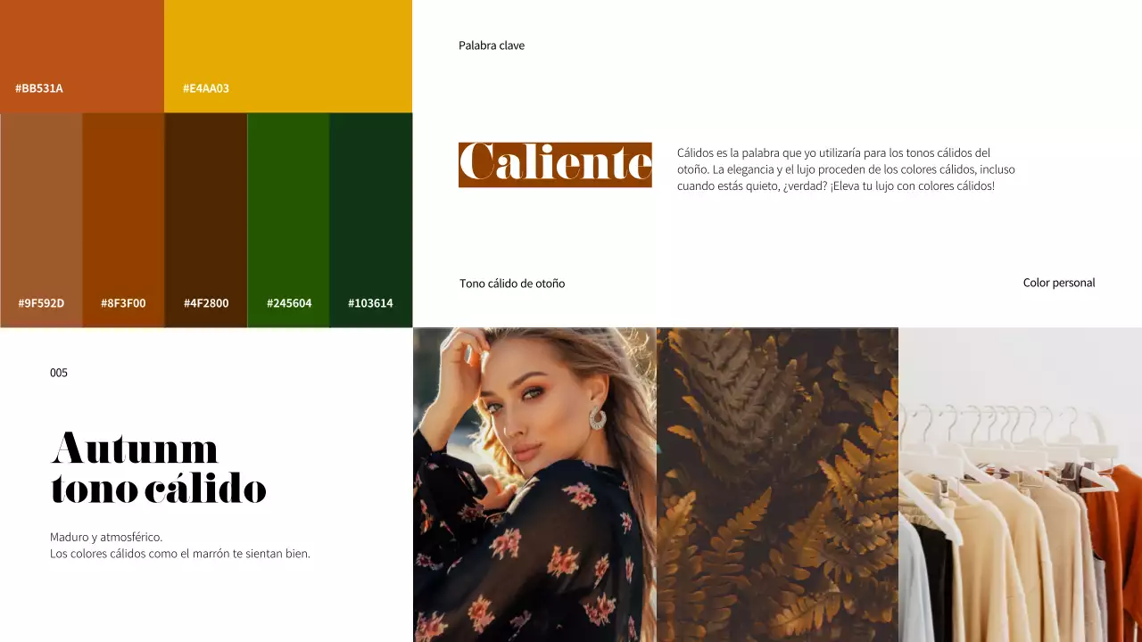Click the Autunm tono cálido heading
This screenshot has width=1142, height=642.
point(159,469)
